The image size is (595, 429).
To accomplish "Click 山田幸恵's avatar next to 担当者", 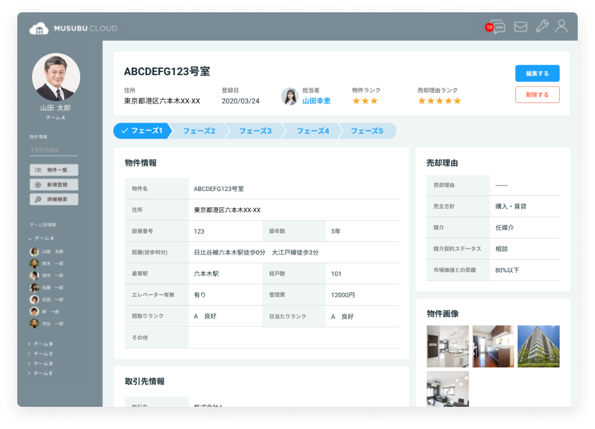I will coord(289,96).
